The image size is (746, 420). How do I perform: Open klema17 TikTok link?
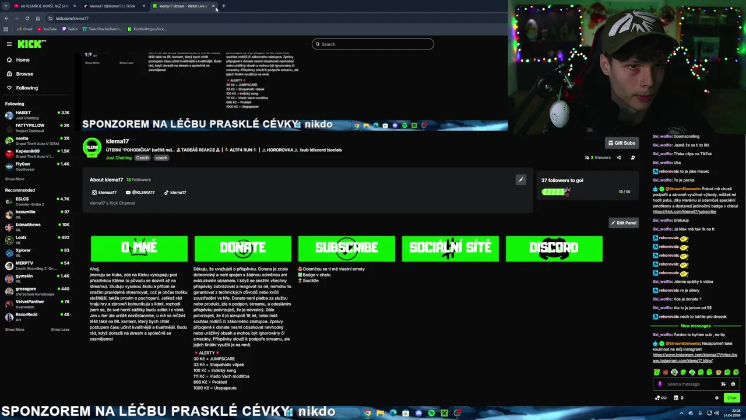coord(175,192)
